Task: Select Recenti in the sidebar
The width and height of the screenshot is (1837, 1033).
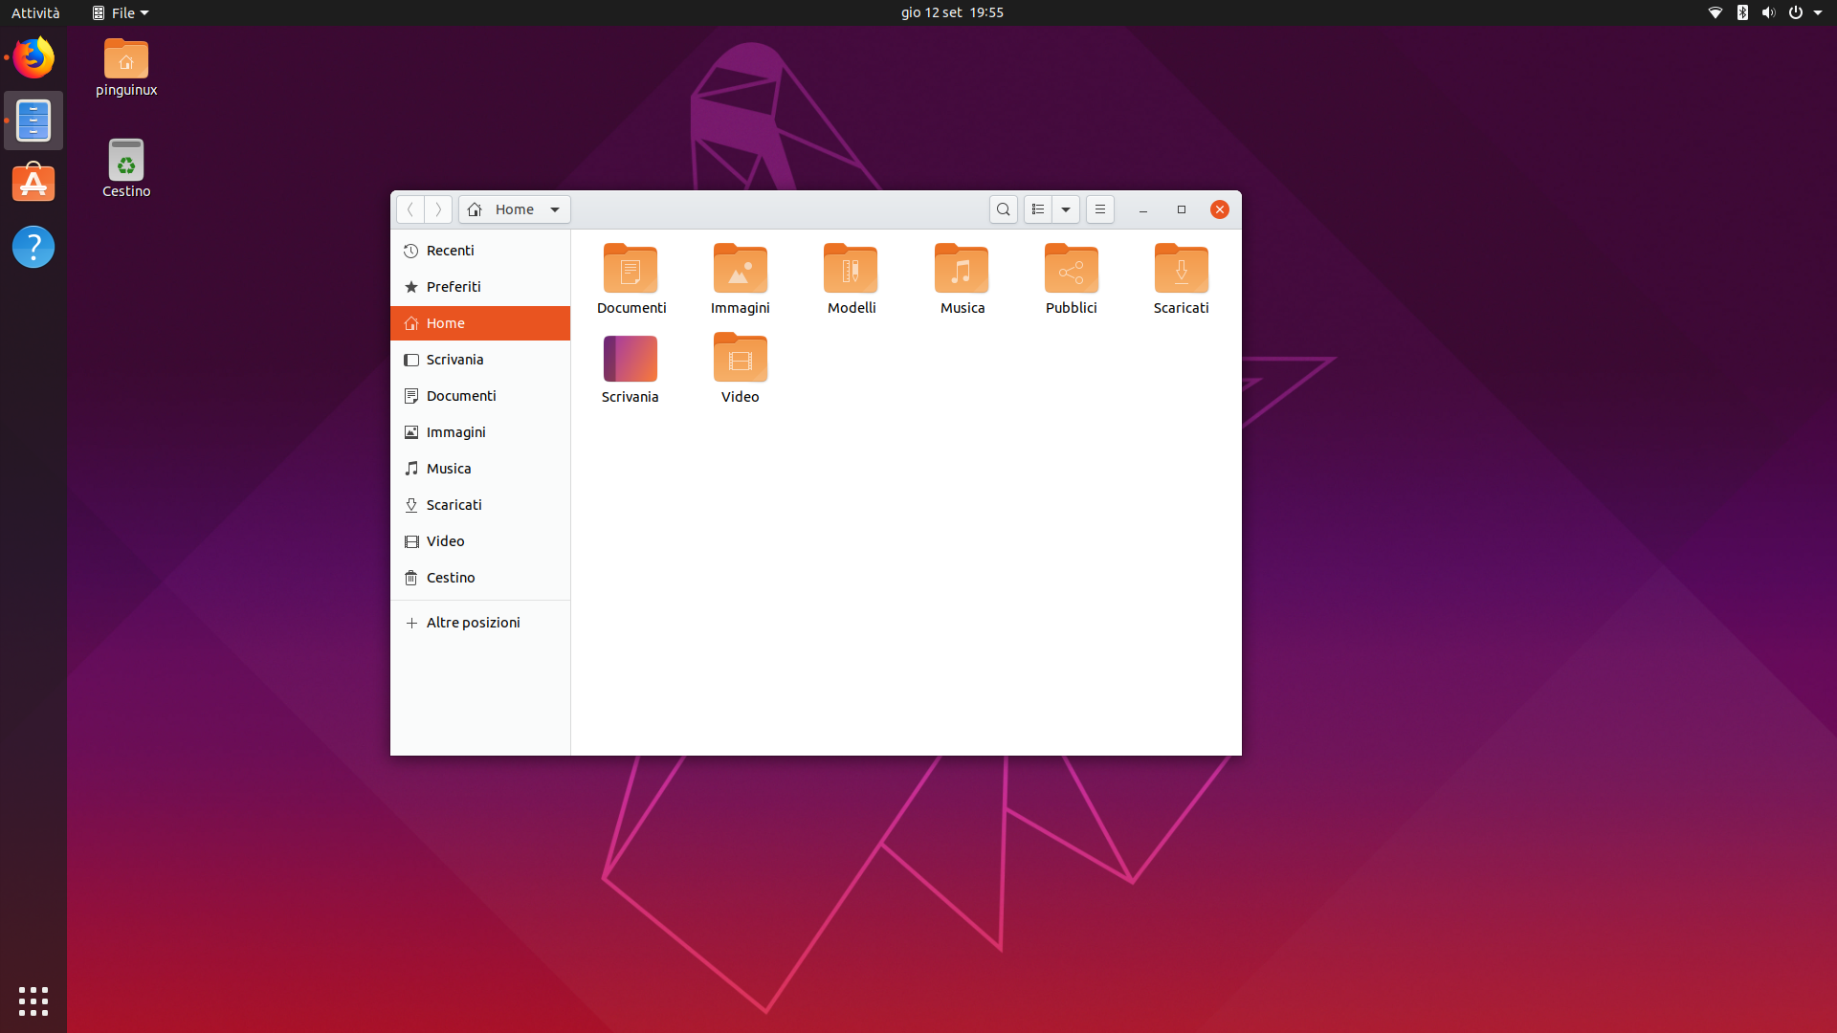Action: (450, 251)
